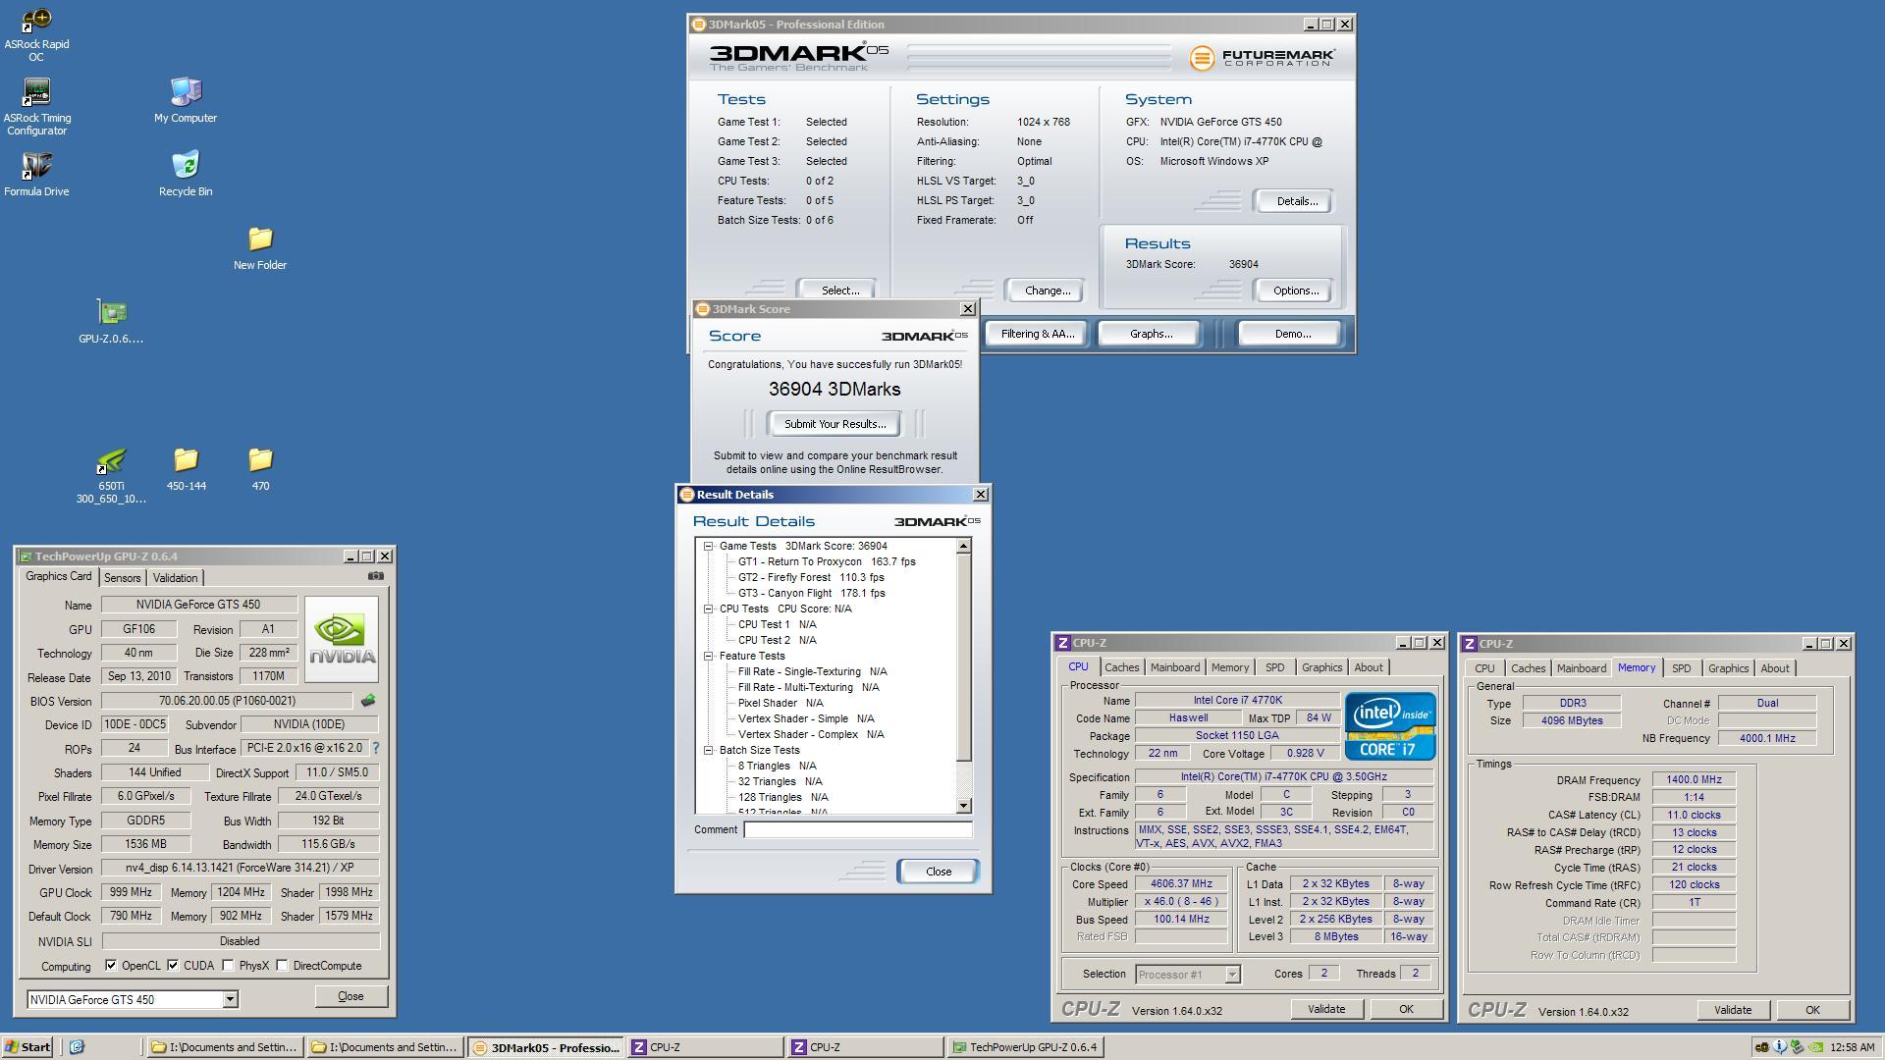Image resolution: width=1885 pixels, height=1060 pixels.
Task: Collapse the CPU Tests tree node
Action: (x=708, y=609)
